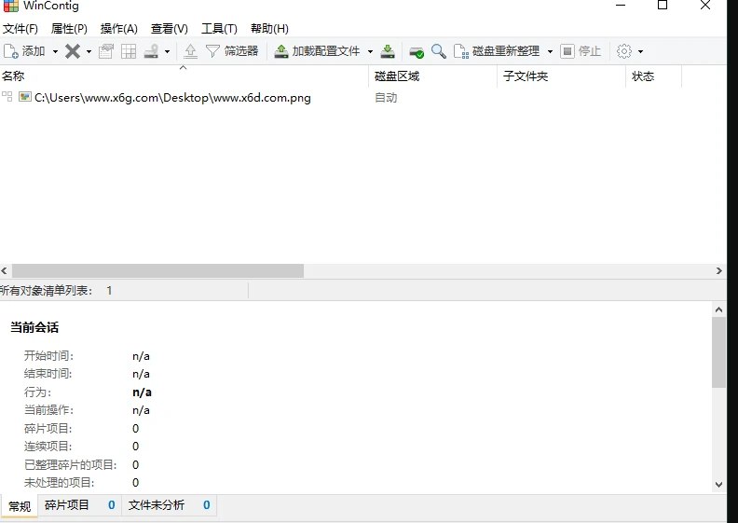Click the 开始时间 label
The height and width of the screenshot is (523, 738).
click(x=49, y=356)
